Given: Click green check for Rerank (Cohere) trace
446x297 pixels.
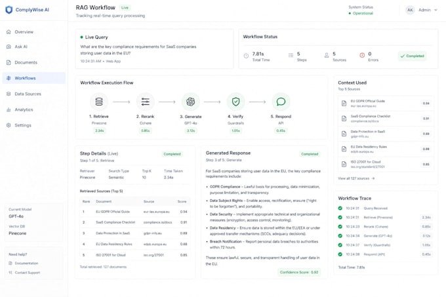Looking at the screenshot, I should (340, 226).
